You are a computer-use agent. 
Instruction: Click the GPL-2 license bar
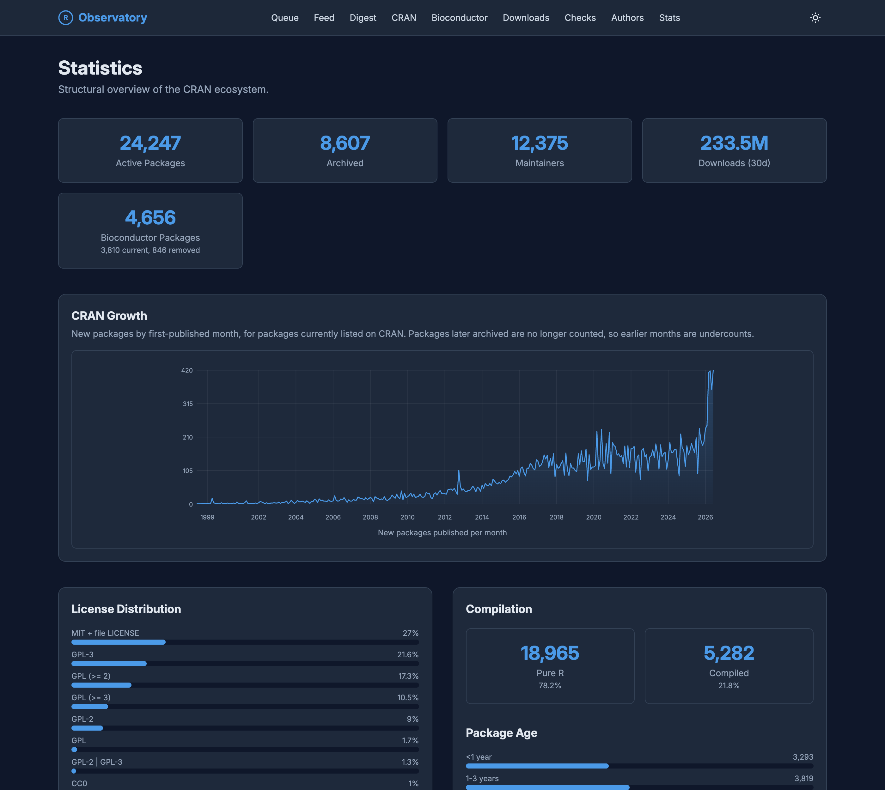pos(245,728)
